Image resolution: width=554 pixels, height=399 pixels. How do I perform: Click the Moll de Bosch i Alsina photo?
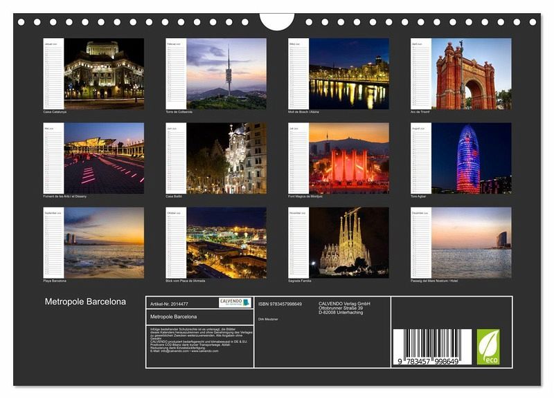point(349,73)
